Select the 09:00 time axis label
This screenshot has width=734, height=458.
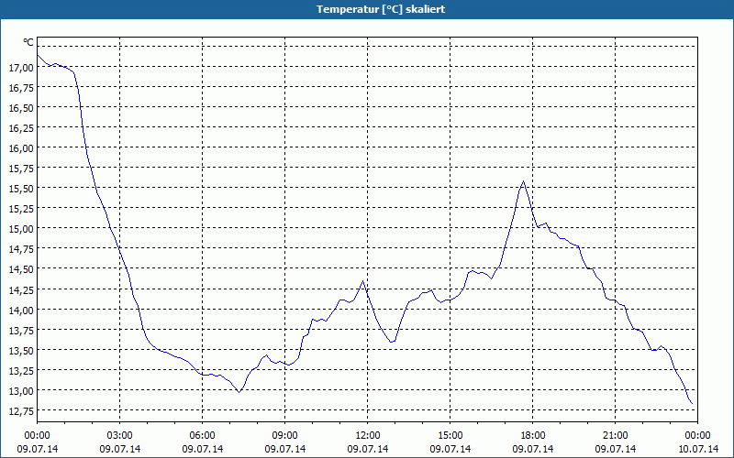click(x=285, y=435)
